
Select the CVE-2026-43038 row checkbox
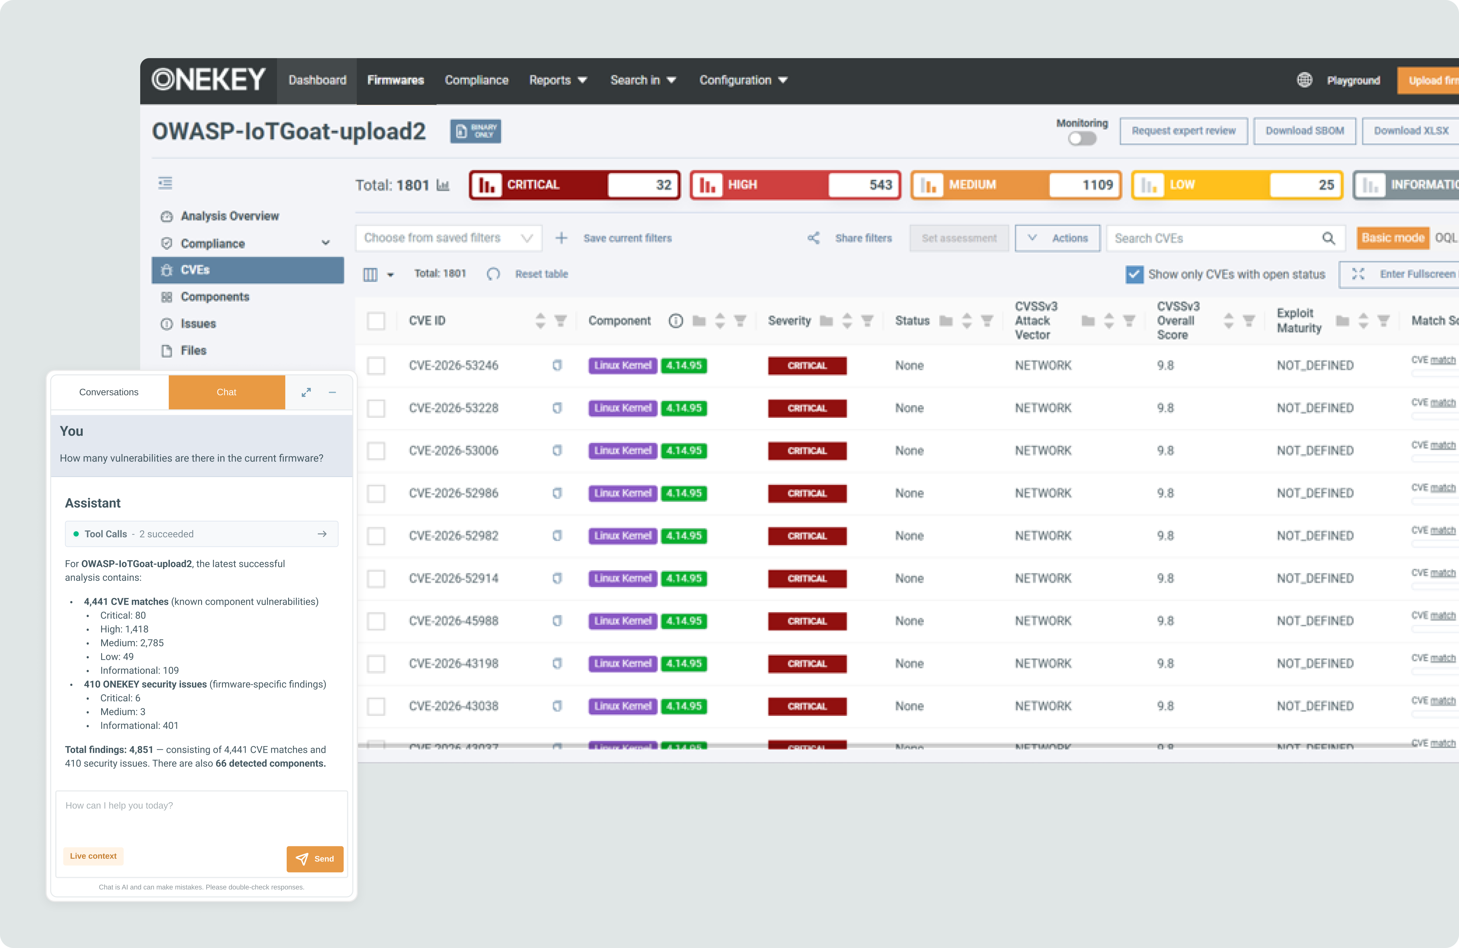point(376,706)
